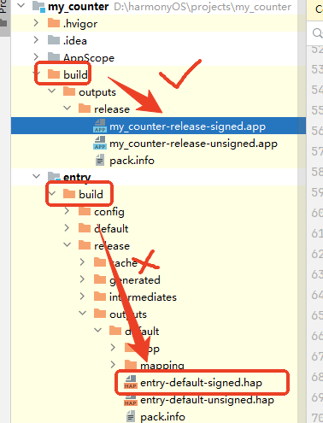Select entry-default-signed.hap file
Image resolution: width=323 pixels, height=423 pixels.
[201, 383]
